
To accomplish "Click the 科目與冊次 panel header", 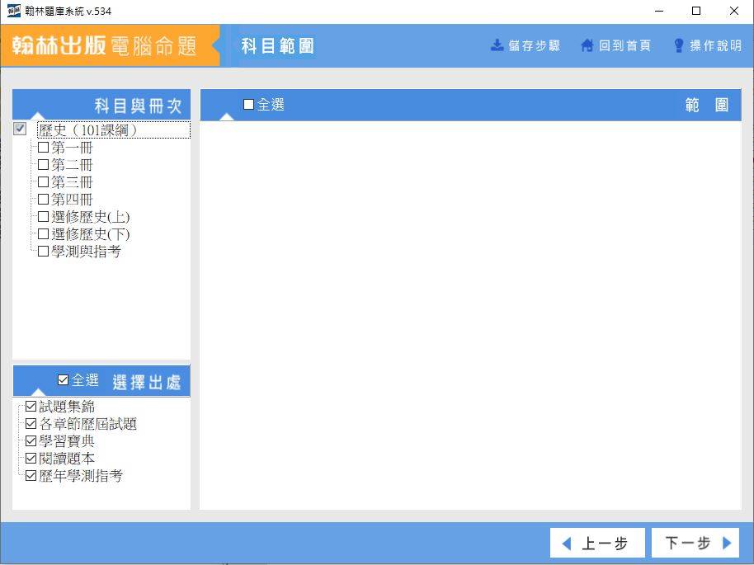I will pyautogui.click(x=101, y=105).
